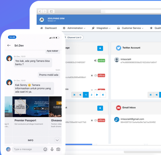Click the Email Inbox envelope icon
Viewport: 161px width, 155px height.
pos(119,108)
